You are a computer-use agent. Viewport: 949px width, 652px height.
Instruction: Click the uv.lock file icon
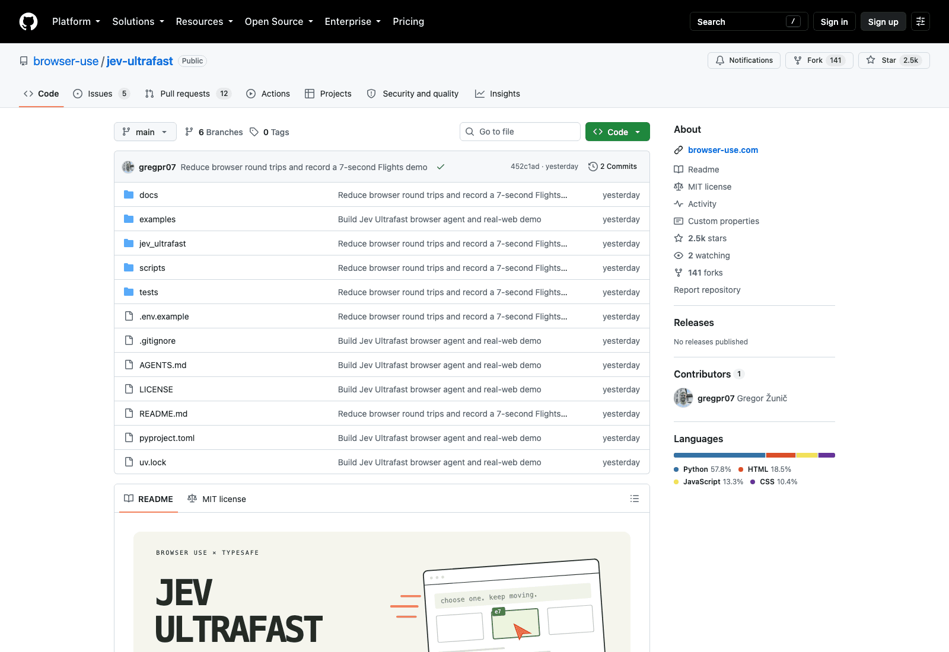[129, 462]
